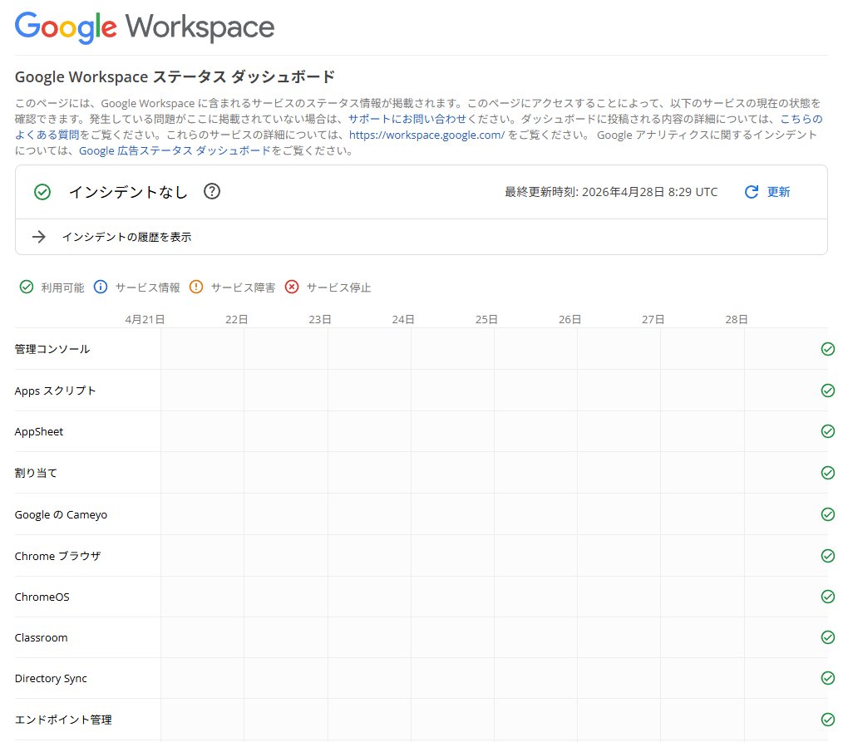Click the 24日 column header
853x742 pixels.
(403, 319)
